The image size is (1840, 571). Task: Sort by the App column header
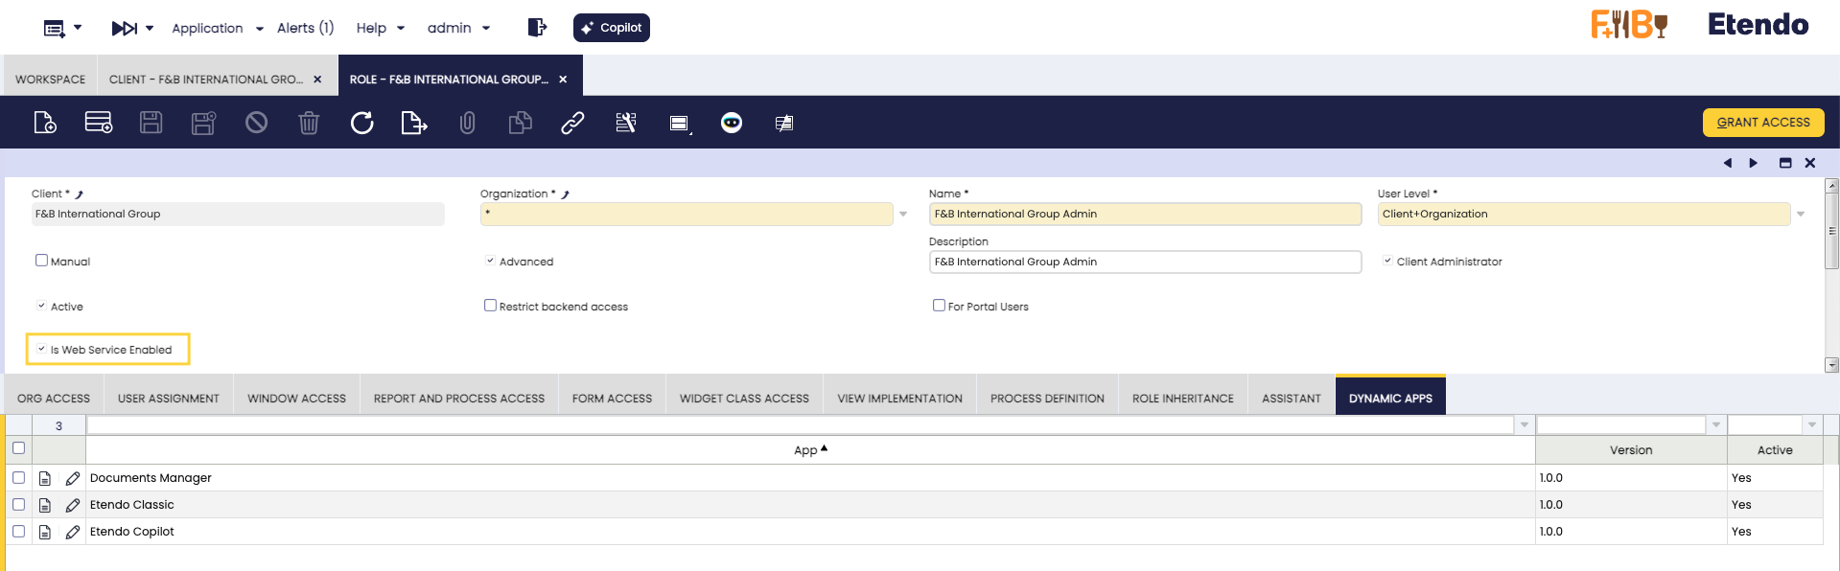(810, 449)
